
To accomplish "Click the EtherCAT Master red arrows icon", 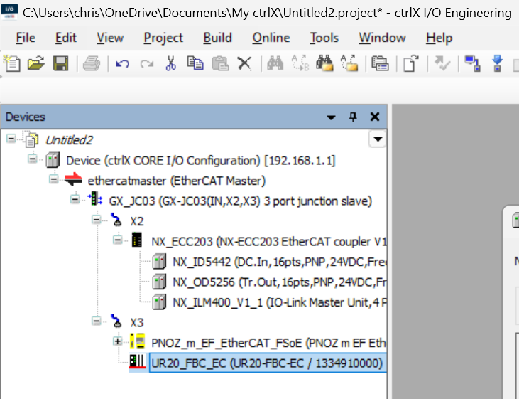I will click(x=73, y=180).
